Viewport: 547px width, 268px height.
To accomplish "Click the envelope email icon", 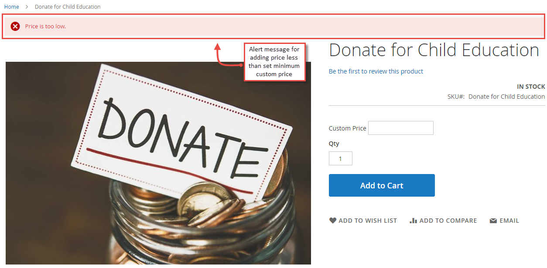I will [x=493, y=221].
